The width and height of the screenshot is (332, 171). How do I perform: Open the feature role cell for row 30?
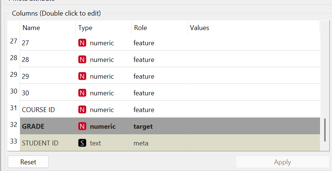(x=159, y=93)
